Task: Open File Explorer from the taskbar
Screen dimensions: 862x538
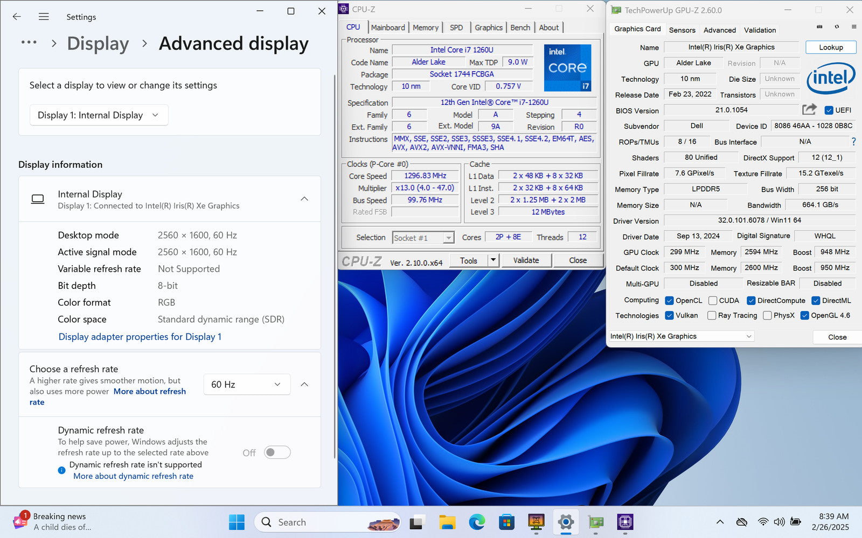Action: pos(447,522)
